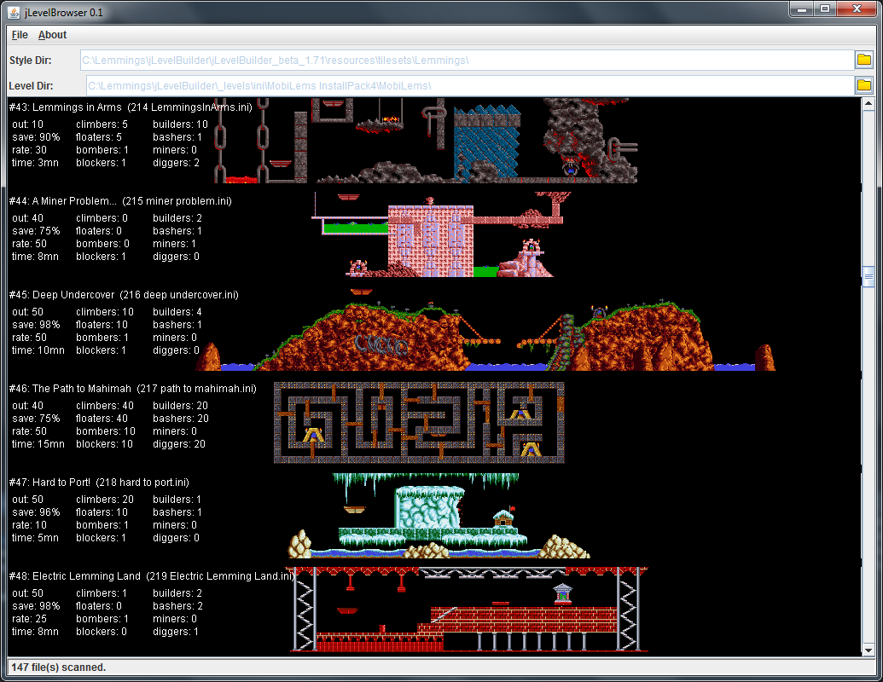Image resolution: width=883 pixels, height=682 pixels.
Task: Click title '#48: Electric Lemming Land'
Action: (x=75, y=576)
